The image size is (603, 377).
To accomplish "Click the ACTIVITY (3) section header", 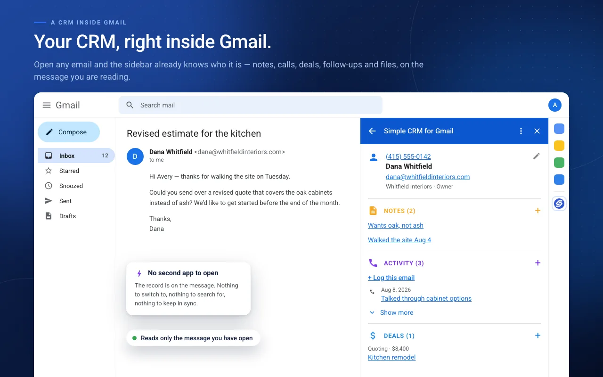I will tap(404, 263).
